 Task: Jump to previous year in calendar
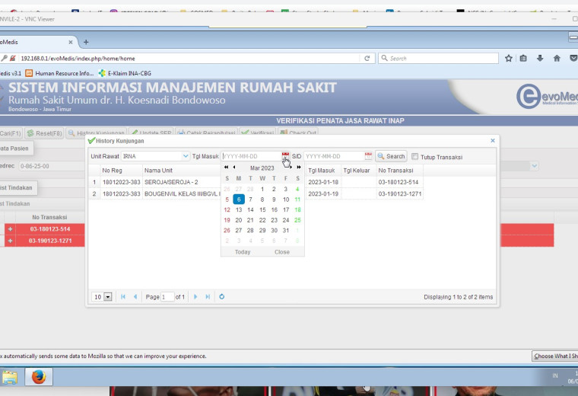[x=227, y=168]
